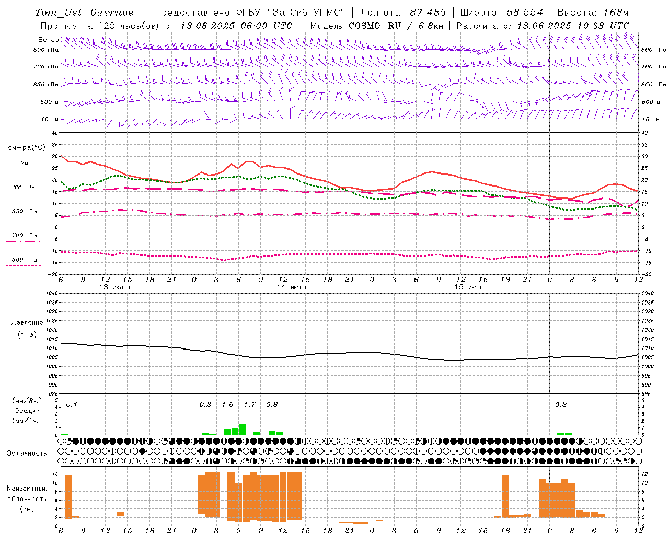
Task: Select the 3-hour precipitation value 0.3
Action: pyautogui.click(x=561, y=405)
